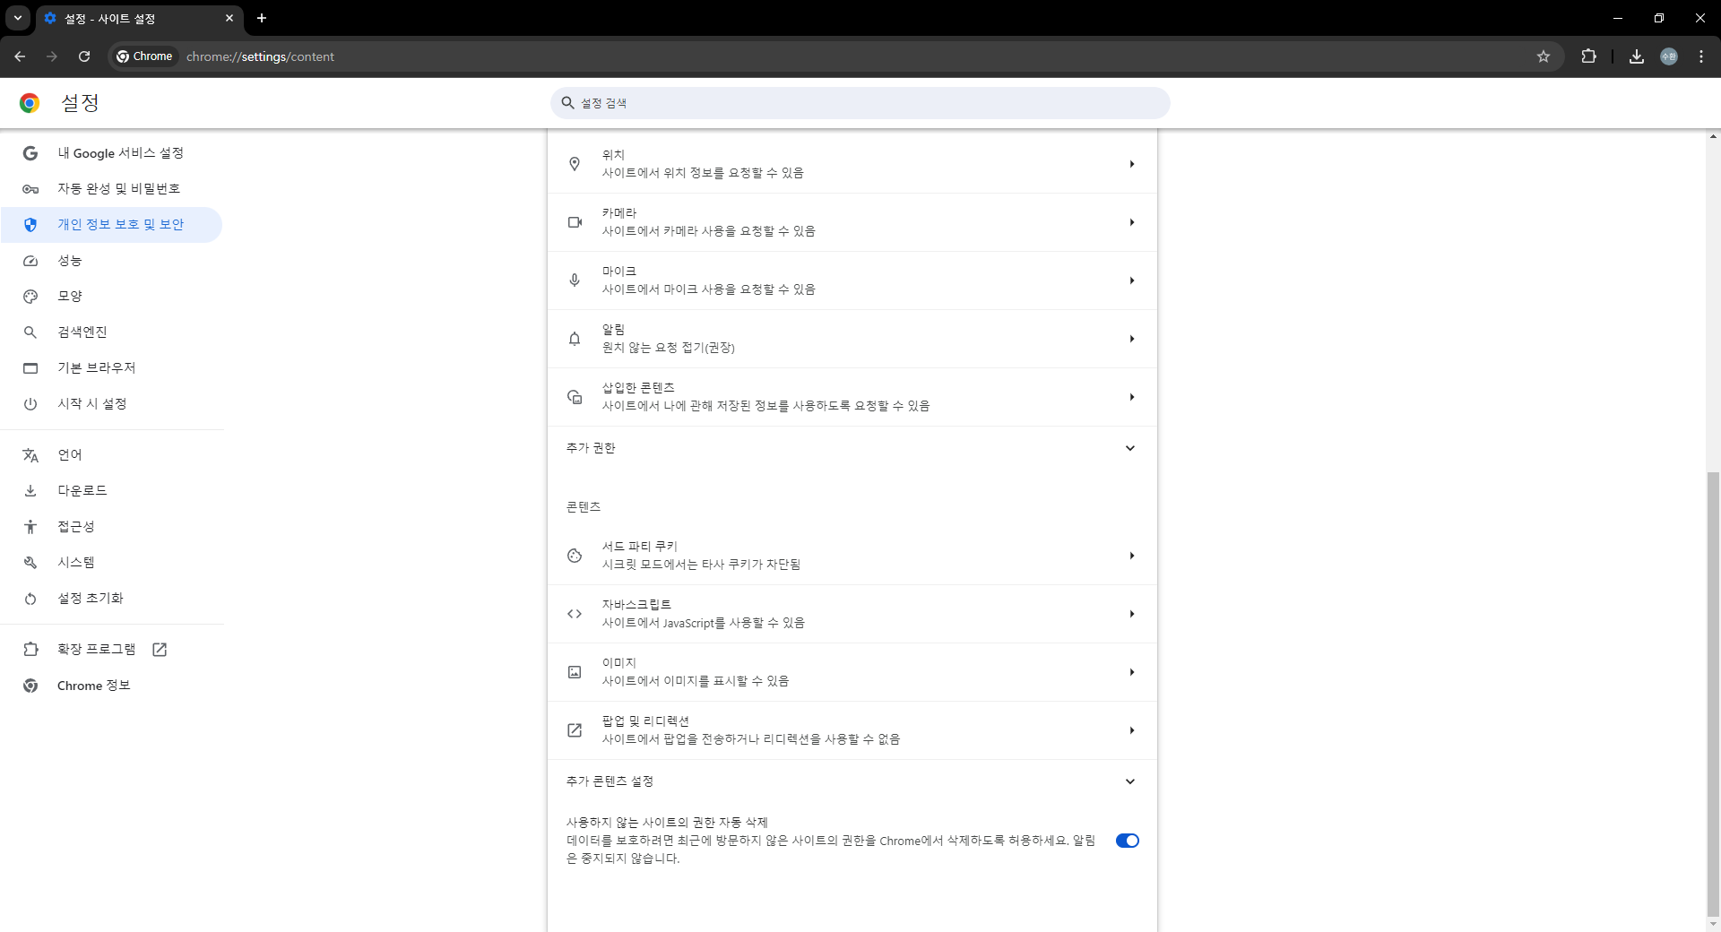The height and width of the screenshot is (932, 1721).
Task: Open a new tab with plus button
Action: [262, 18]
